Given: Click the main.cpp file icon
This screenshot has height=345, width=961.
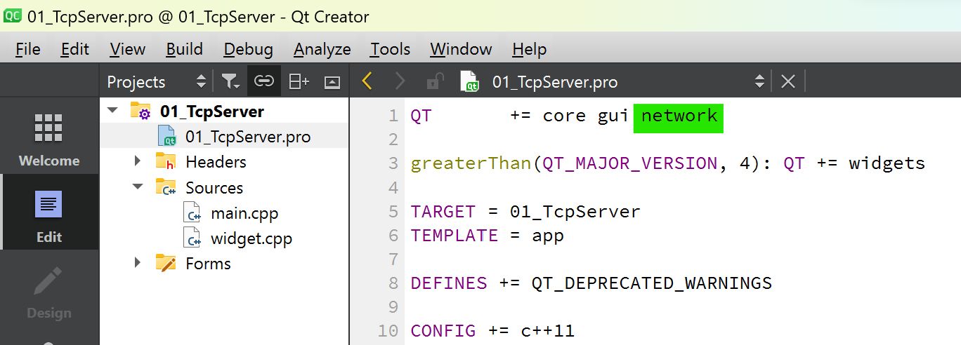Looking at the screenshot, I should [x=192, y=213].
